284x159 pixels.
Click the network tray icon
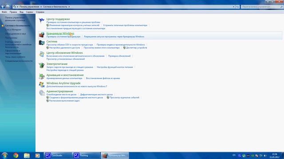click(261, 155)
